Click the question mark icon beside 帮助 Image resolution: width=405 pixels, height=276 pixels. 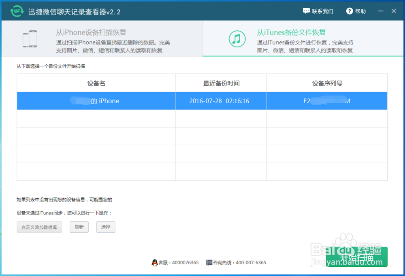349,11
